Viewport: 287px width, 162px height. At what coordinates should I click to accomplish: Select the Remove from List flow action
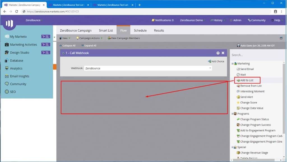251,86
